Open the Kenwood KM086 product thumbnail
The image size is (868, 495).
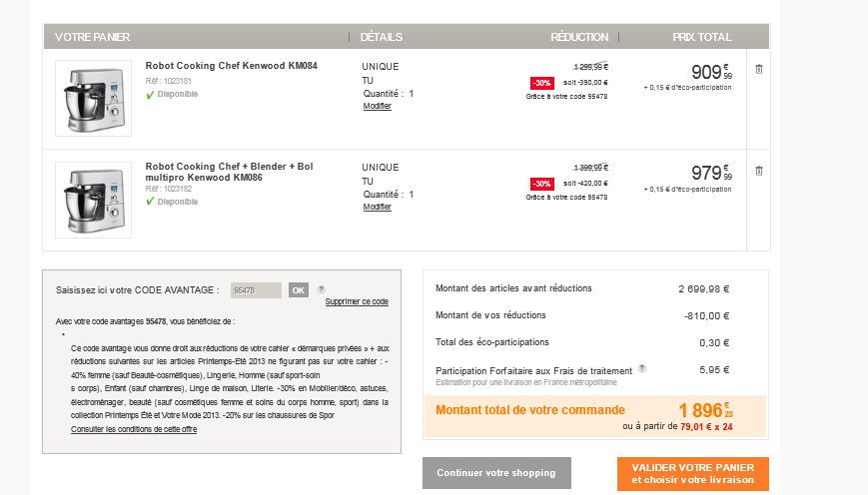93,200
